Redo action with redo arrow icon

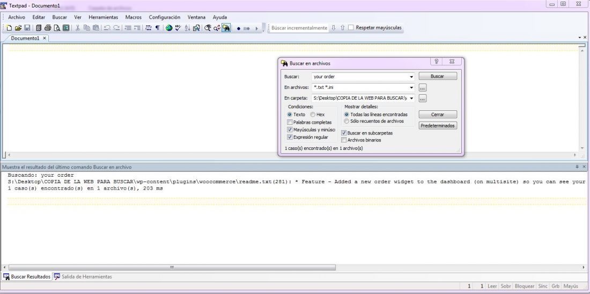(x=116, y=28)
